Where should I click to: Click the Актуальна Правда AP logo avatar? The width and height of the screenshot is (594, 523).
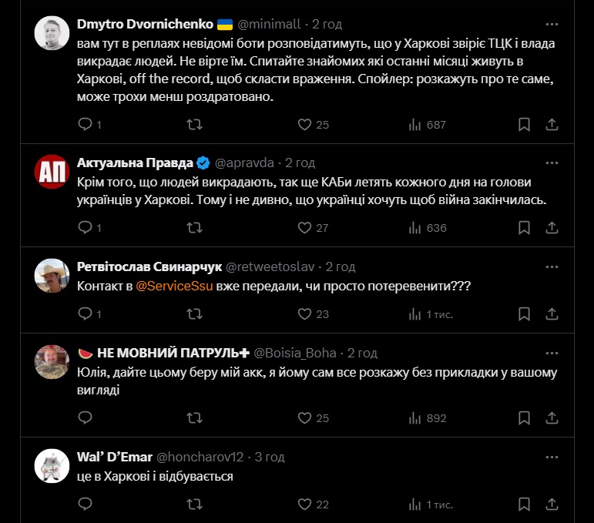coord(52,172)
